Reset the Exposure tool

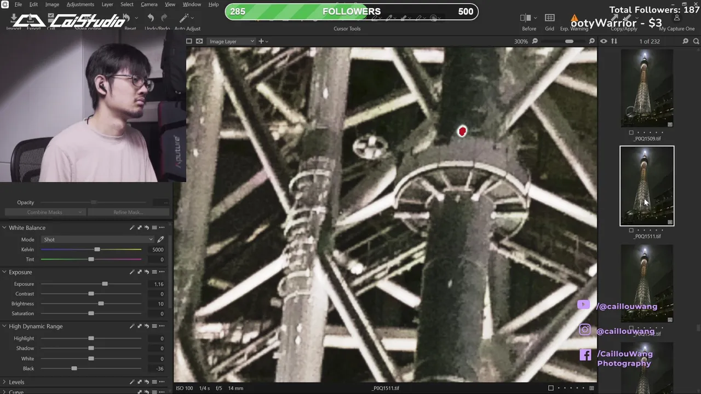point(147,272)
